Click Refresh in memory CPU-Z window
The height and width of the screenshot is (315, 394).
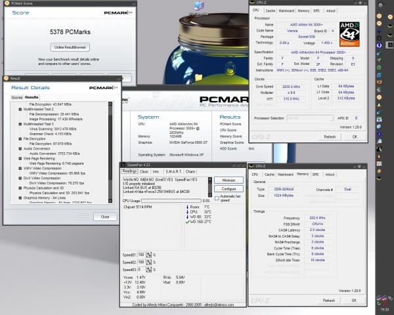[x=329, y=300]
